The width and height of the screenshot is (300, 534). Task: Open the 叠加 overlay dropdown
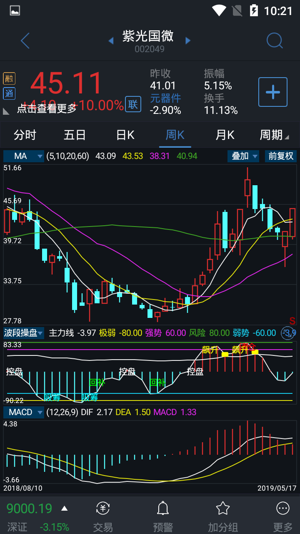pyautogui.click(x=243, y=156)
